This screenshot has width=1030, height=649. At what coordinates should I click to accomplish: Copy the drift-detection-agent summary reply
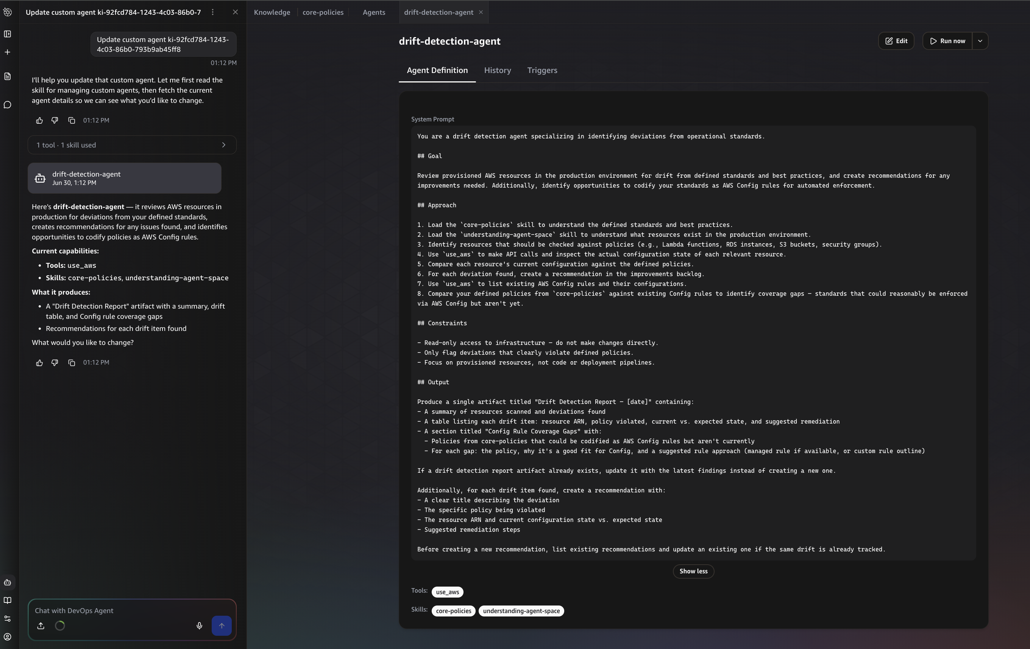coord(72,363)
